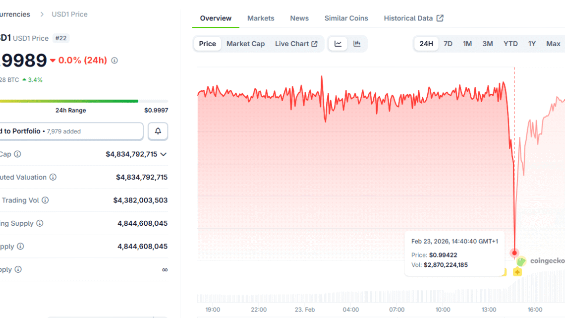The height and width of the screenshot is (318, 565).
Task: Switch to candlestick chart icon
Action: point(357,44)
